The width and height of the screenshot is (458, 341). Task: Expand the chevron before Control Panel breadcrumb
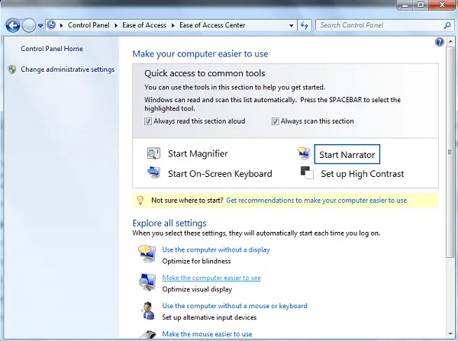pyautogui.click(x=61, y=25)
